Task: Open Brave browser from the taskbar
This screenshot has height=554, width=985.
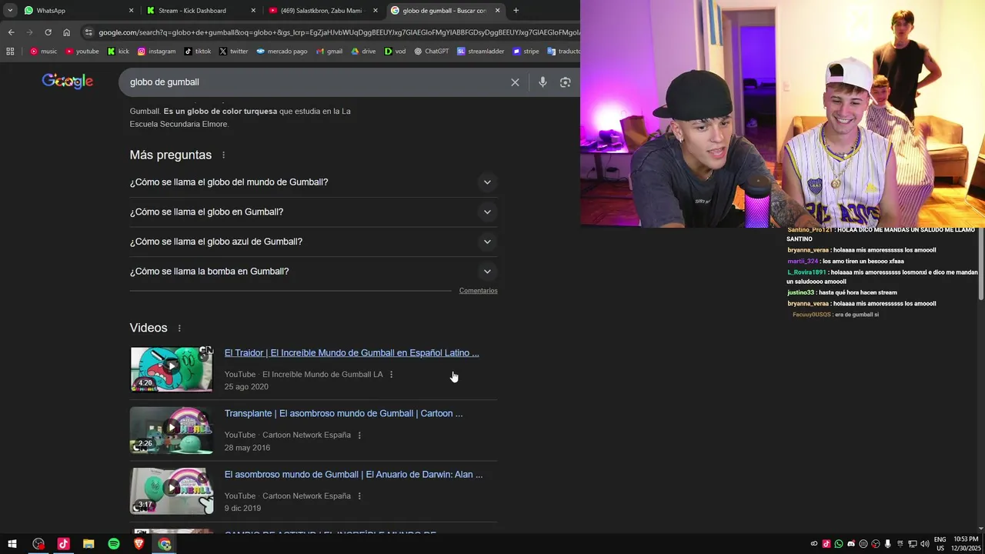Action: click(139, 544)
